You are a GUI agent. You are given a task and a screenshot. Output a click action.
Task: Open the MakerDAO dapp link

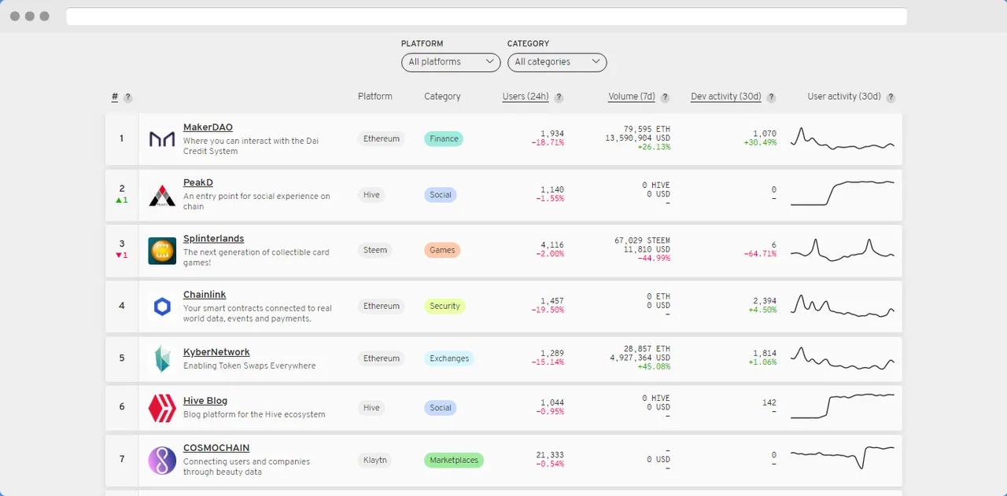click(208, 127)
